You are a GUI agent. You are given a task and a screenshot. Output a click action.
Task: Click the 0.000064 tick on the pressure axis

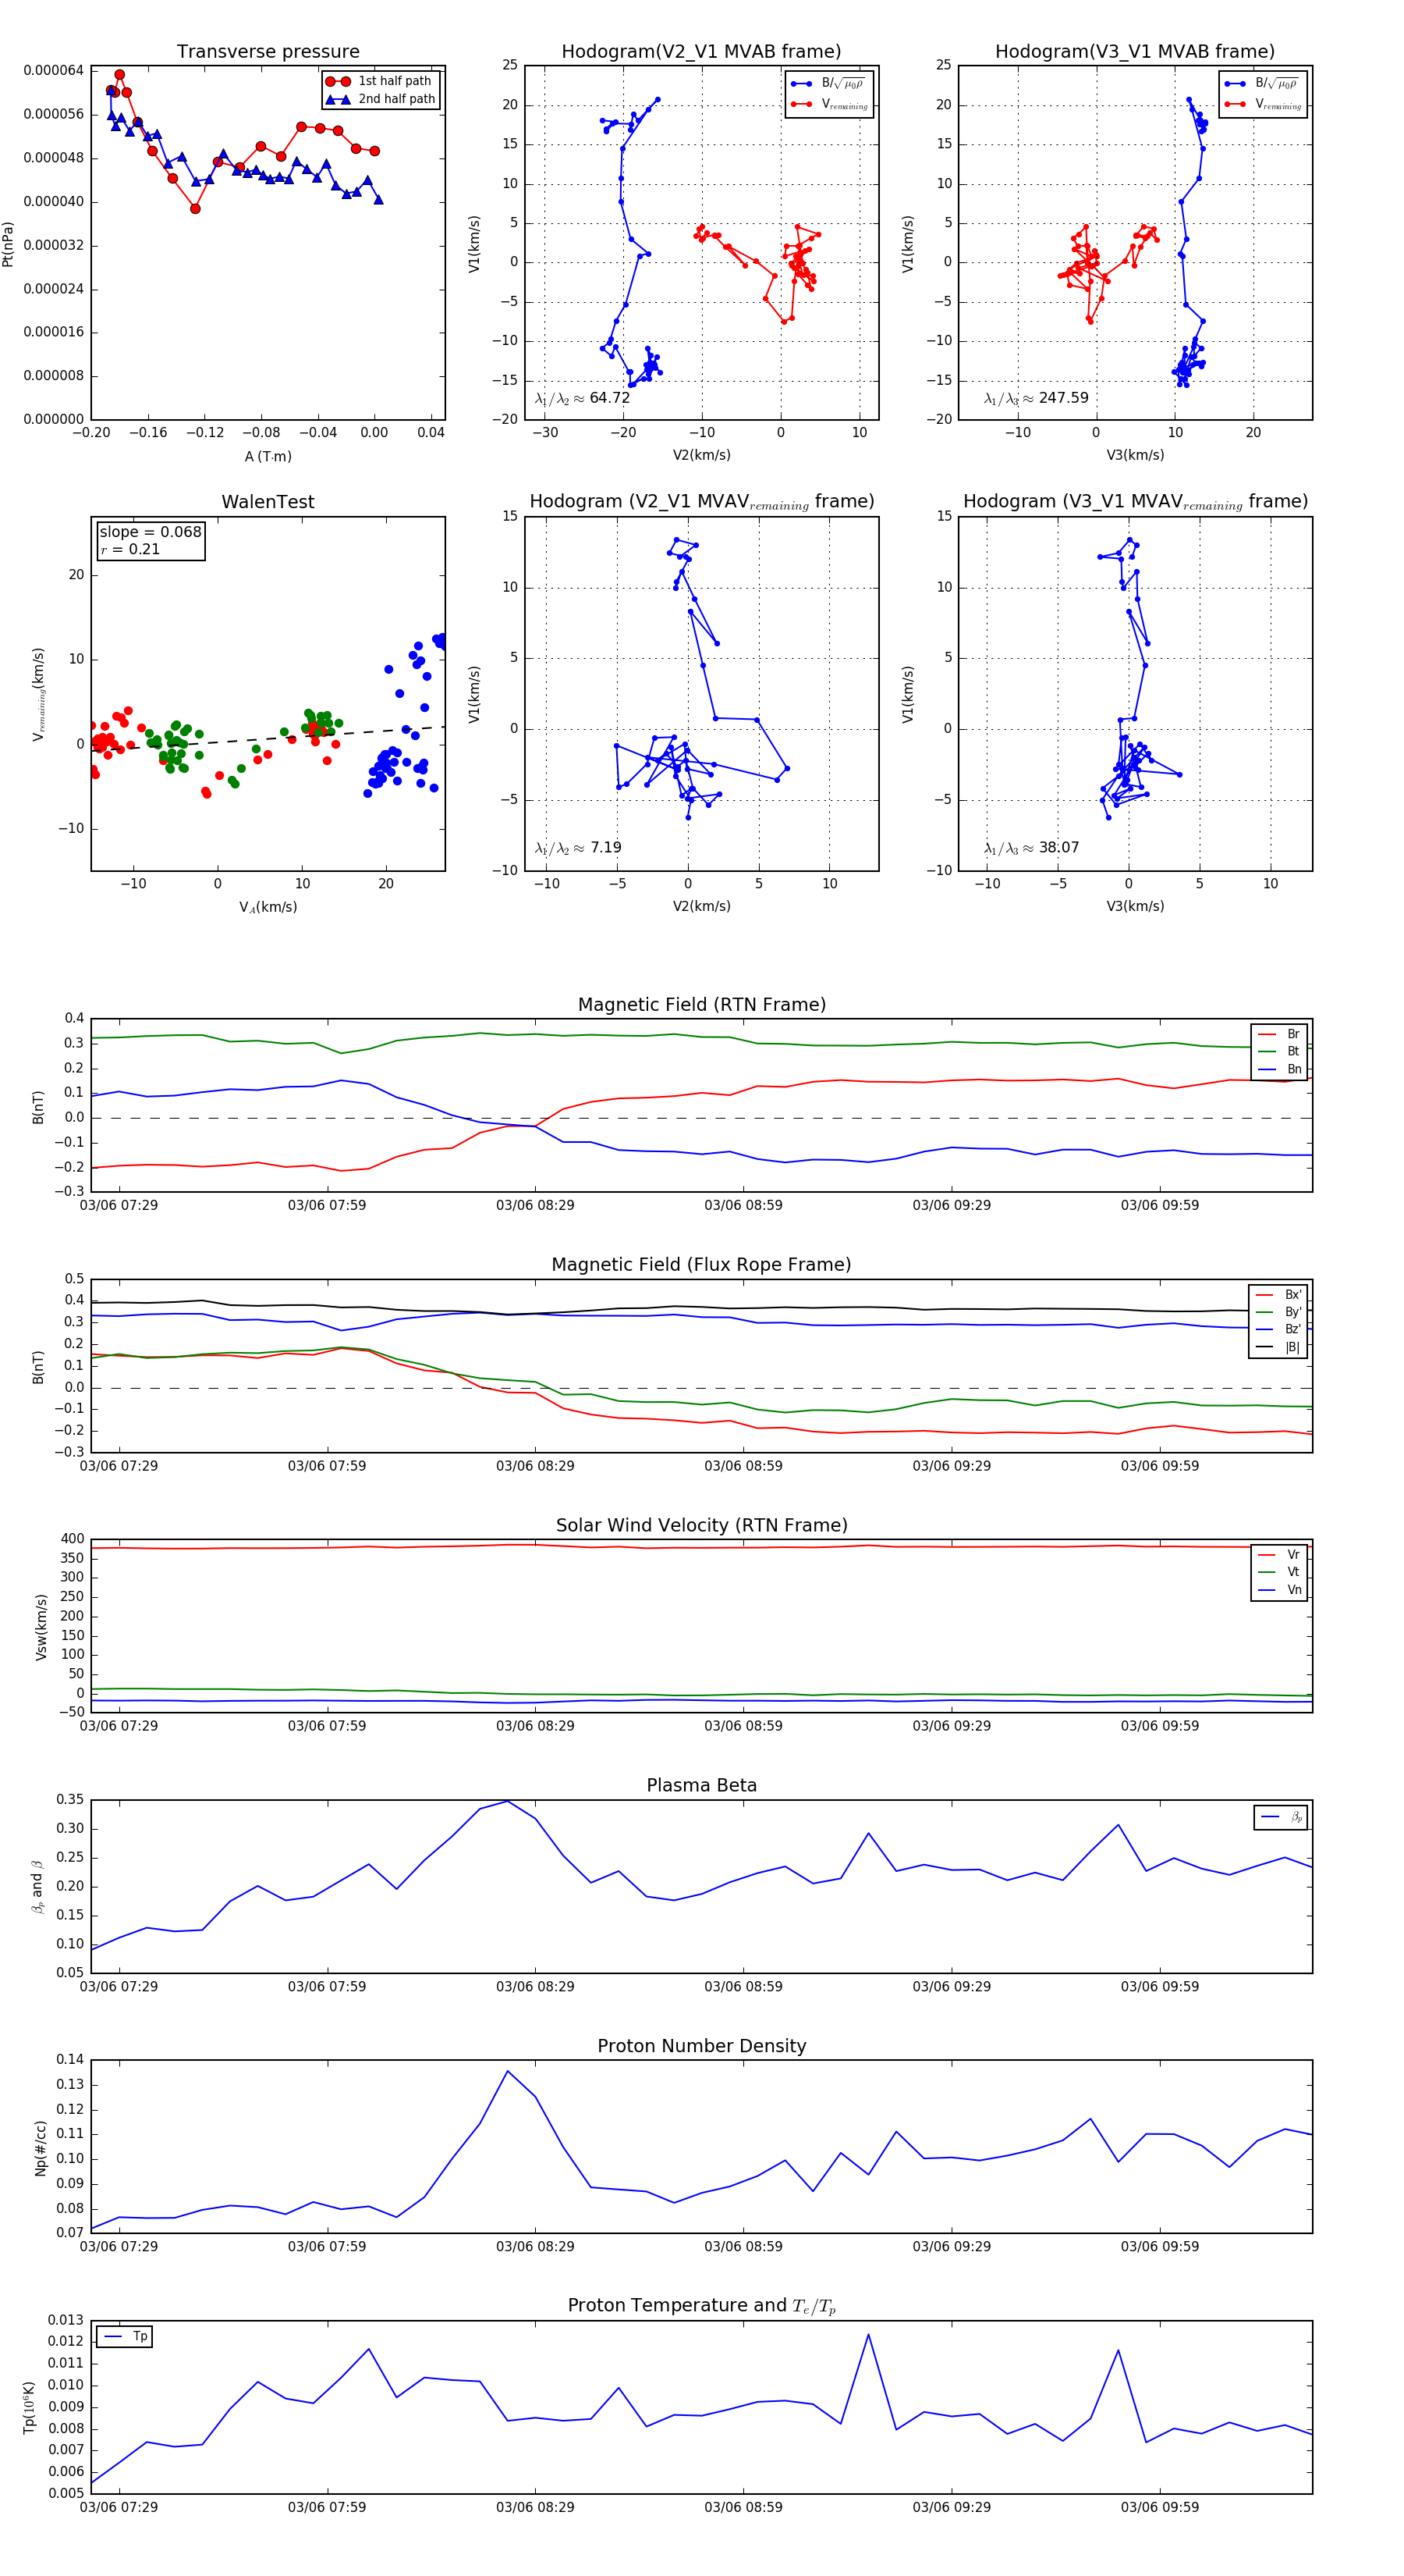[x=54, y=70]
